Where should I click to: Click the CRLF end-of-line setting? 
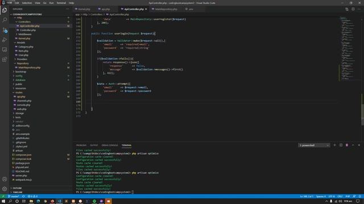coord(340,196)
